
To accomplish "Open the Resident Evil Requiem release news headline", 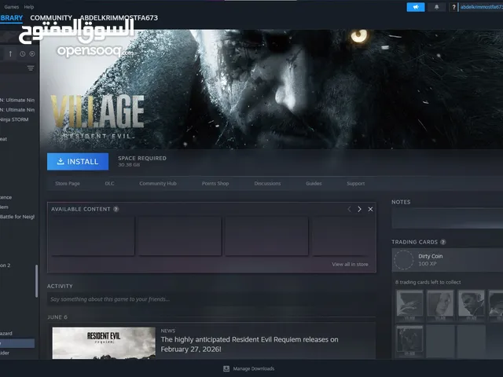I will pos(249,344).
